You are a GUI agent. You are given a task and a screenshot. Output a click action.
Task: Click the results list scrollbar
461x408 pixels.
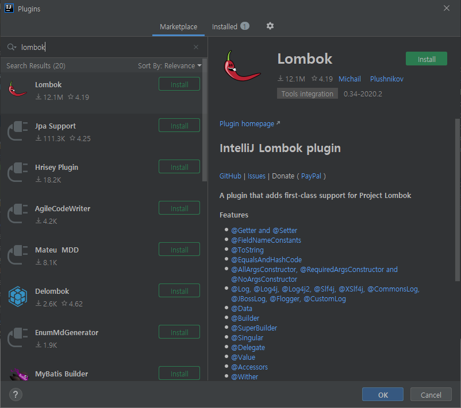coord(205,121)
